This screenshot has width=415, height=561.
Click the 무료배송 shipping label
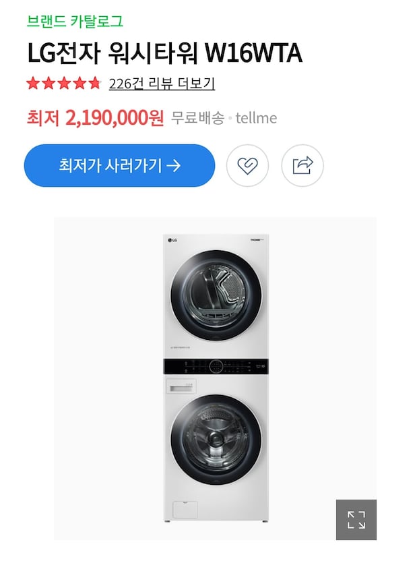point(197,119)
